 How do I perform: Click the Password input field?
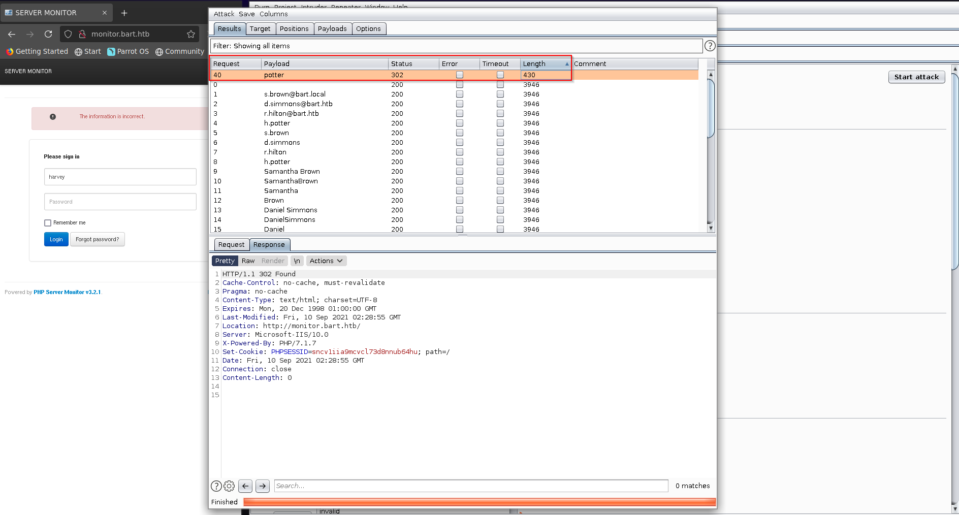pyautogui.click(x=120, y=202)
